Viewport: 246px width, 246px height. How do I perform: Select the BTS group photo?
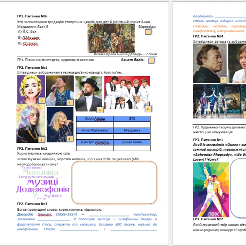click(x=127, y=93)
